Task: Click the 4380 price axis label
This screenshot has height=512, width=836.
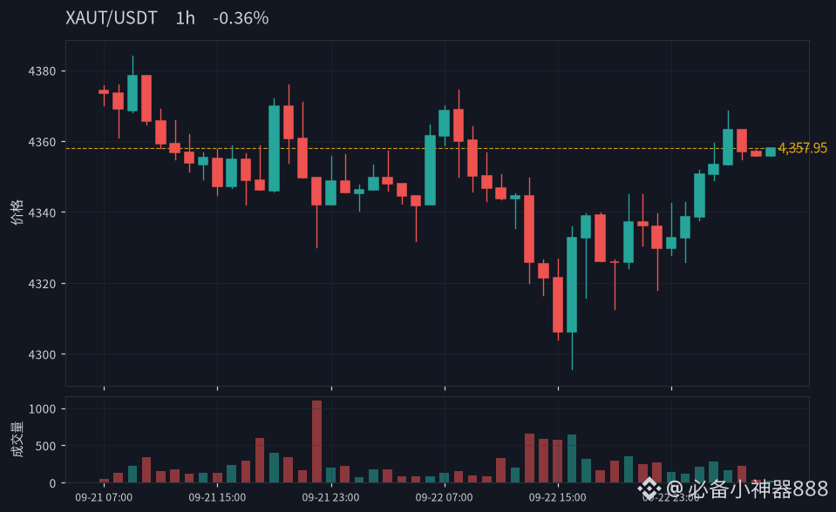Action: tap(42, 71)
